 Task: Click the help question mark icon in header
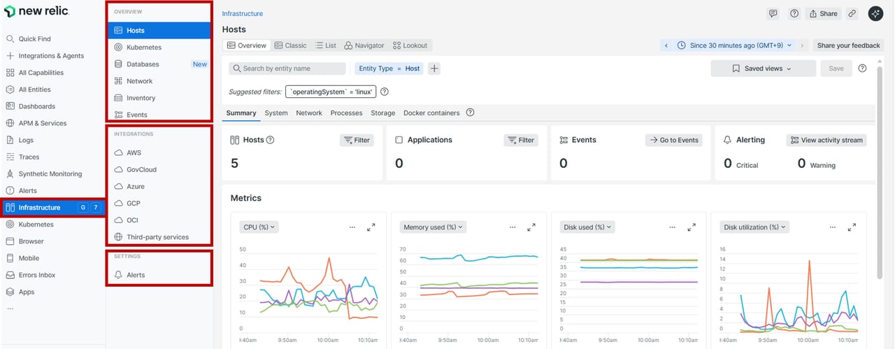794,13
